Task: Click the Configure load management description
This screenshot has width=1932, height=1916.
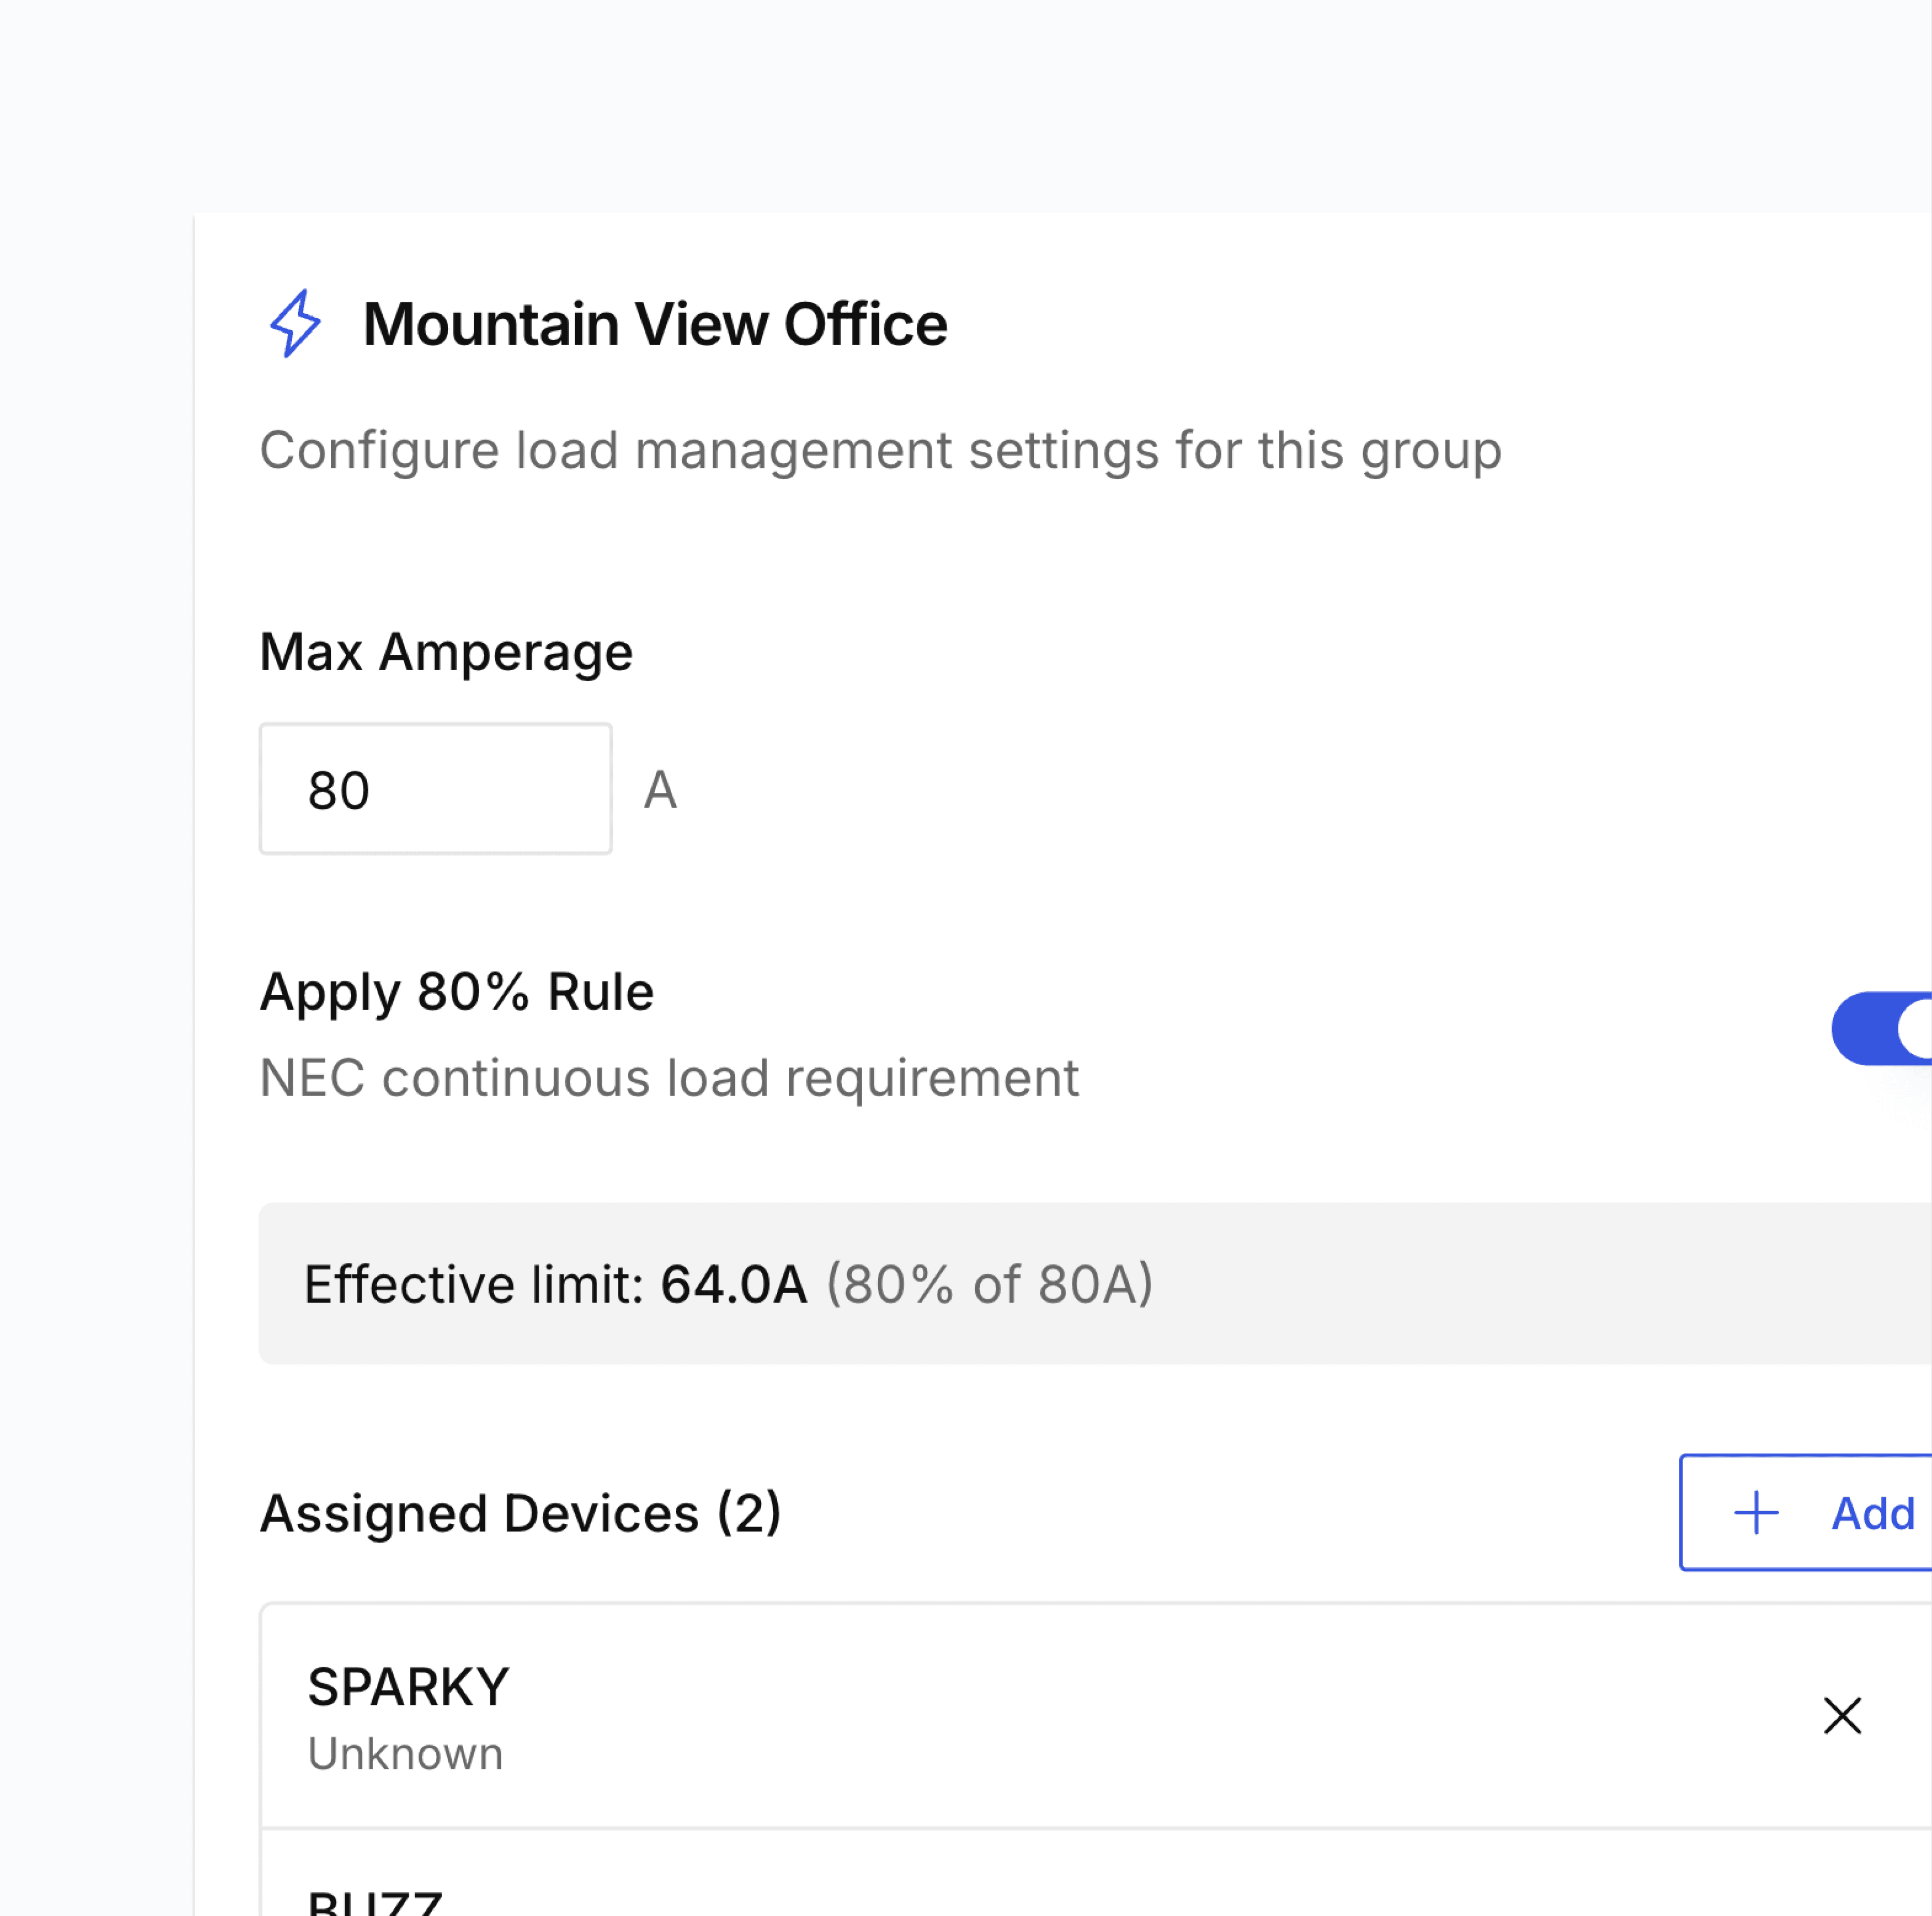Action: [x=880, y=450]
